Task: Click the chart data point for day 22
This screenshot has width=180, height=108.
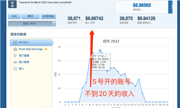Action: (139, 79)
